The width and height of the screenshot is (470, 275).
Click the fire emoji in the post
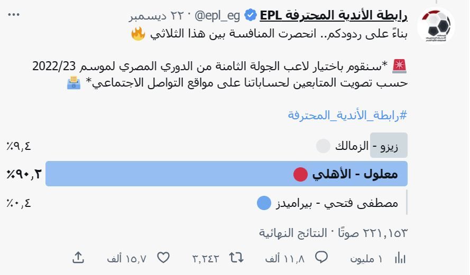click(x=138, y=34)
